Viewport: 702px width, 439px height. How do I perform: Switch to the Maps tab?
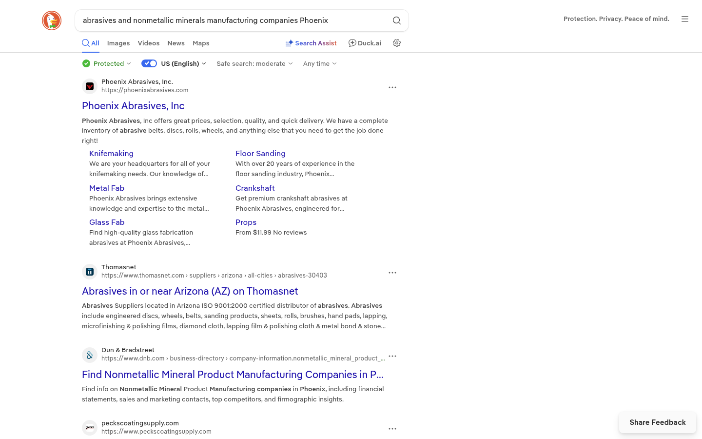pos(201,43)
